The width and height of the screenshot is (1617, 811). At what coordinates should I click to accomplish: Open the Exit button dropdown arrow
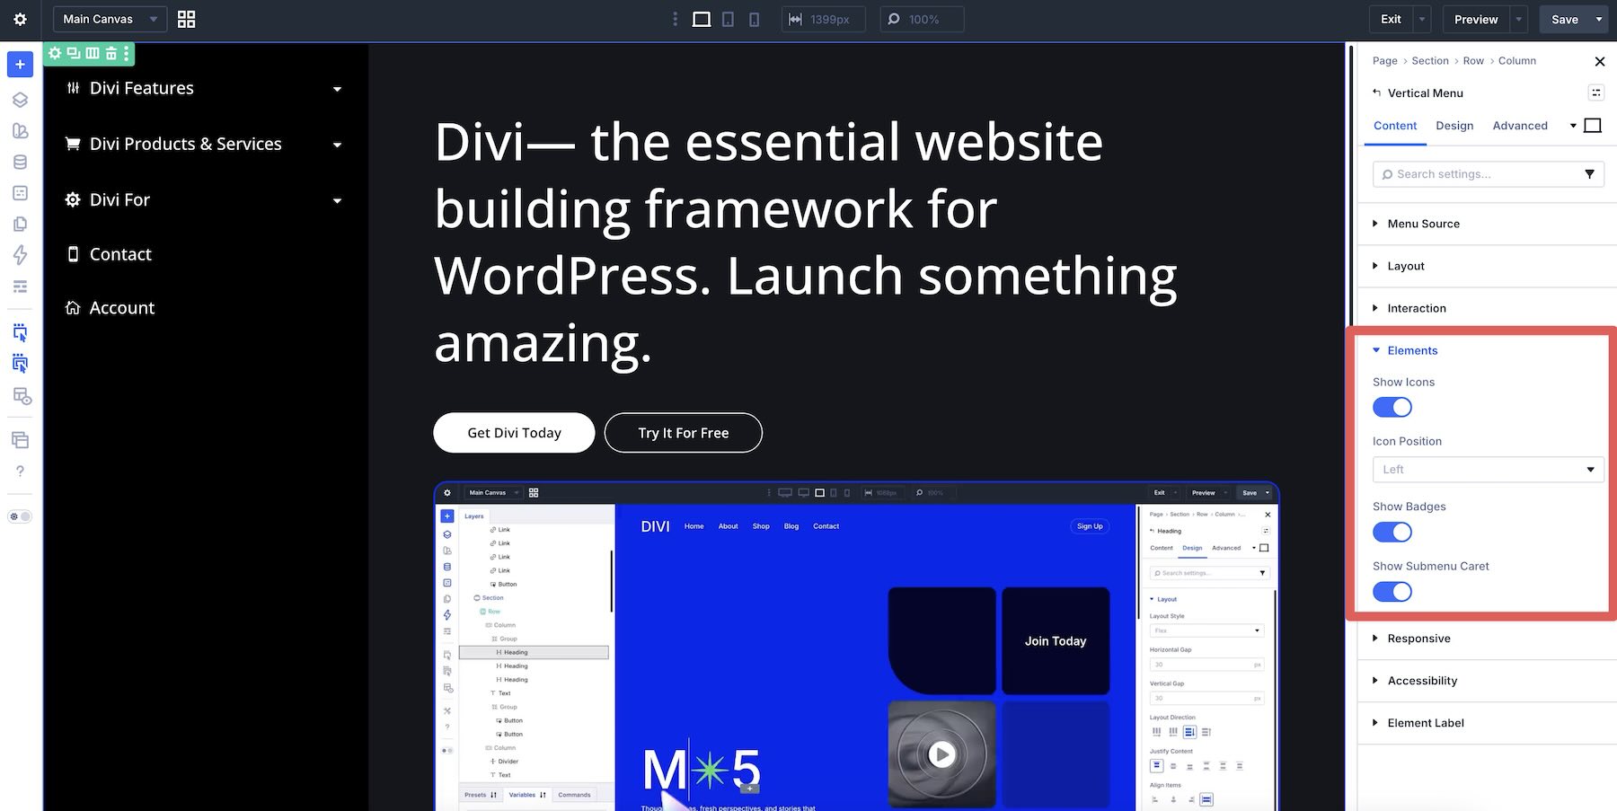pyautogui.click(x=1421, y=19)
